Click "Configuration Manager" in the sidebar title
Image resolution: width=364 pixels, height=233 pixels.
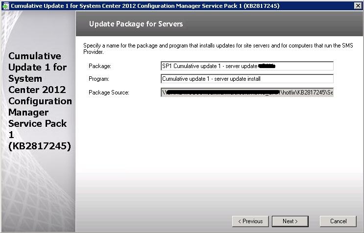(x=40, y=107)
